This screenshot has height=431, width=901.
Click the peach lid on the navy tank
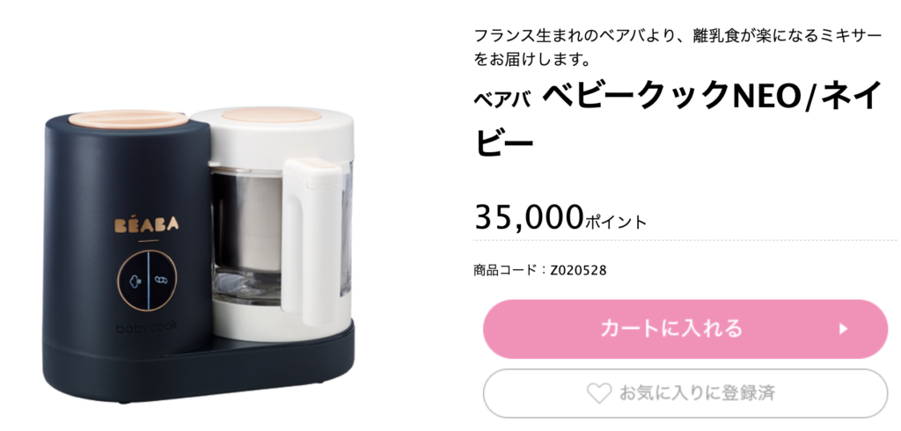click(128, 119)
